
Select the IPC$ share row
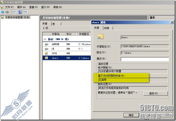click(x=67, y=53)
